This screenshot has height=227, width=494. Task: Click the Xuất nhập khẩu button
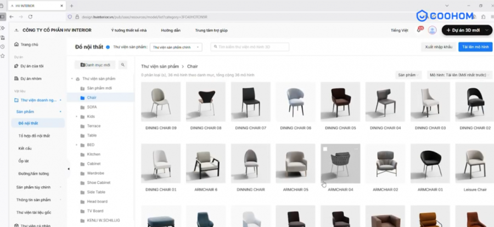(x=439, y=47)
